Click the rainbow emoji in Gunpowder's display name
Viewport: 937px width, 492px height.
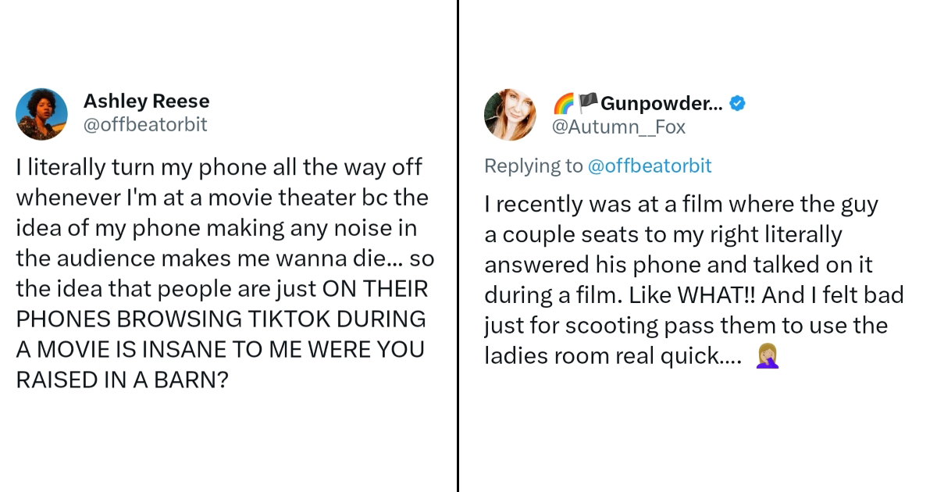point(565,102)
